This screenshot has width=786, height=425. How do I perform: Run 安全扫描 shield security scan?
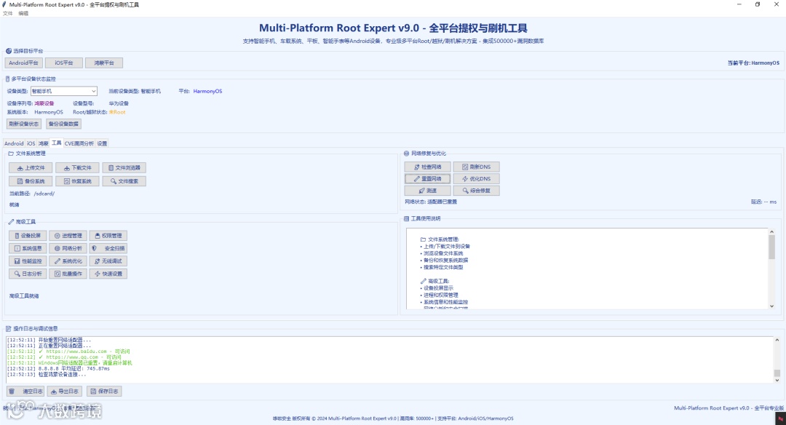[x=108, y=248]
